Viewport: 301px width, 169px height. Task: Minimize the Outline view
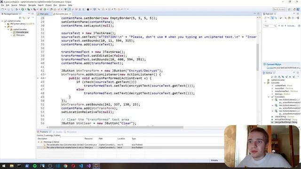pos(294,73)
